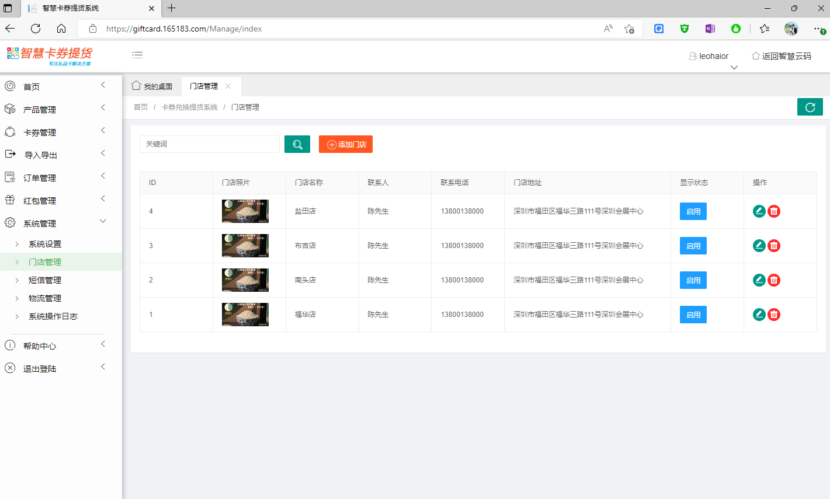Click the edit icon for 南头店 row

(759, 280)
